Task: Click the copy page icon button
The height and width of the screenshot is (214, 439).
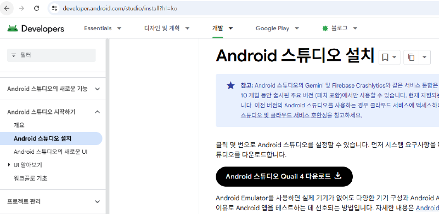Action: (x=411, y=57)
